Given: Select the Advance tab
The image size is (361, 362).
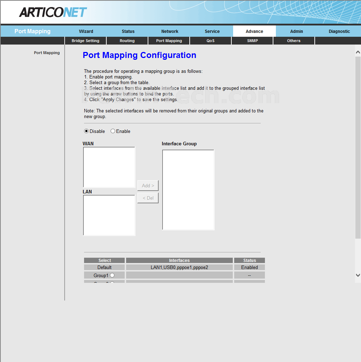Looking at the screenshot, I should [254, 31].
